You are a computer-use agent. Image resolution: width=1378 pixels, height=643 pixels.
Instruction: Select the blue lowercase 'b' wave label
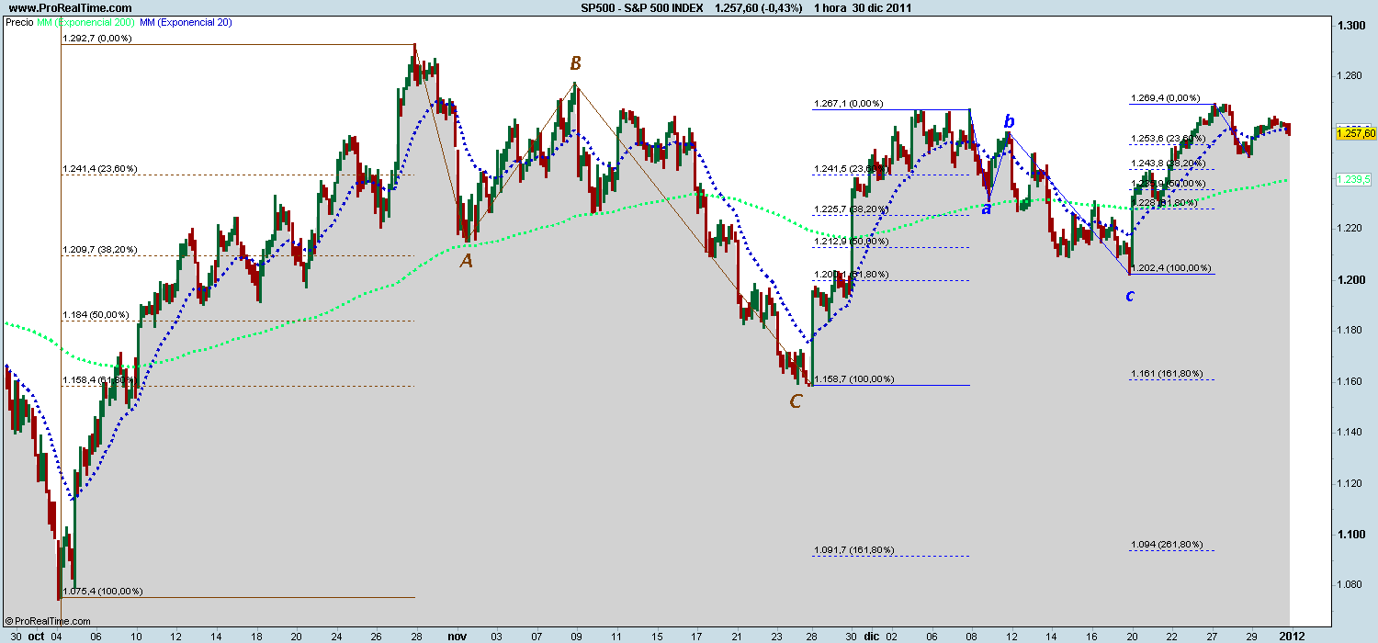[1009, 121]
